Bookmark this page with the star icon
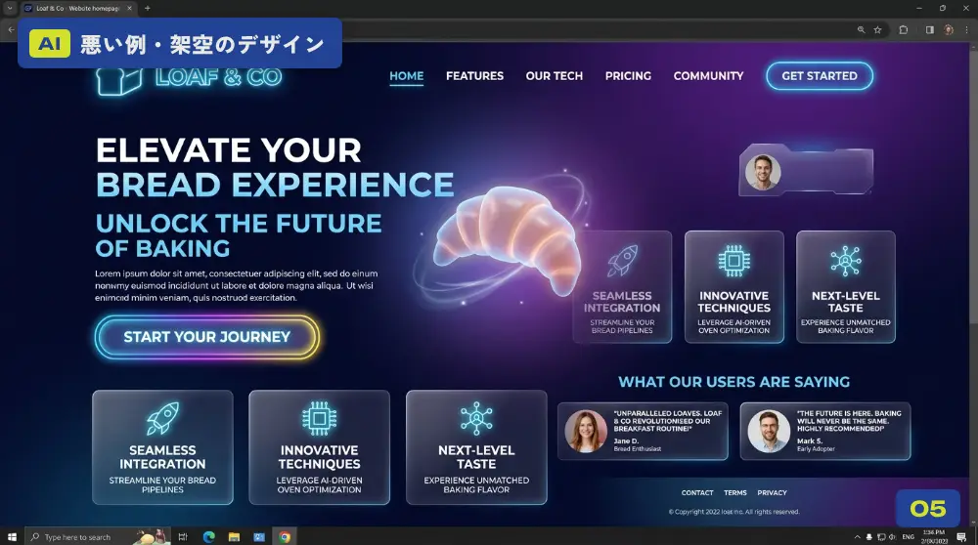The height and width of the screenshot is (545, 978). (x=877, y=29)
